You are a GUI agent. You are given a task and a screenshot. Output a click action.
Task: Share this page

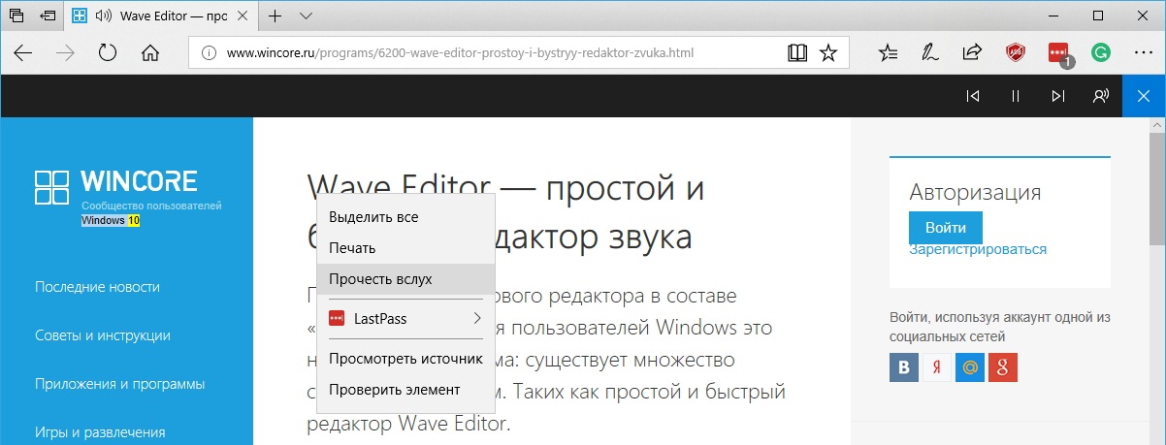[971, 53]
